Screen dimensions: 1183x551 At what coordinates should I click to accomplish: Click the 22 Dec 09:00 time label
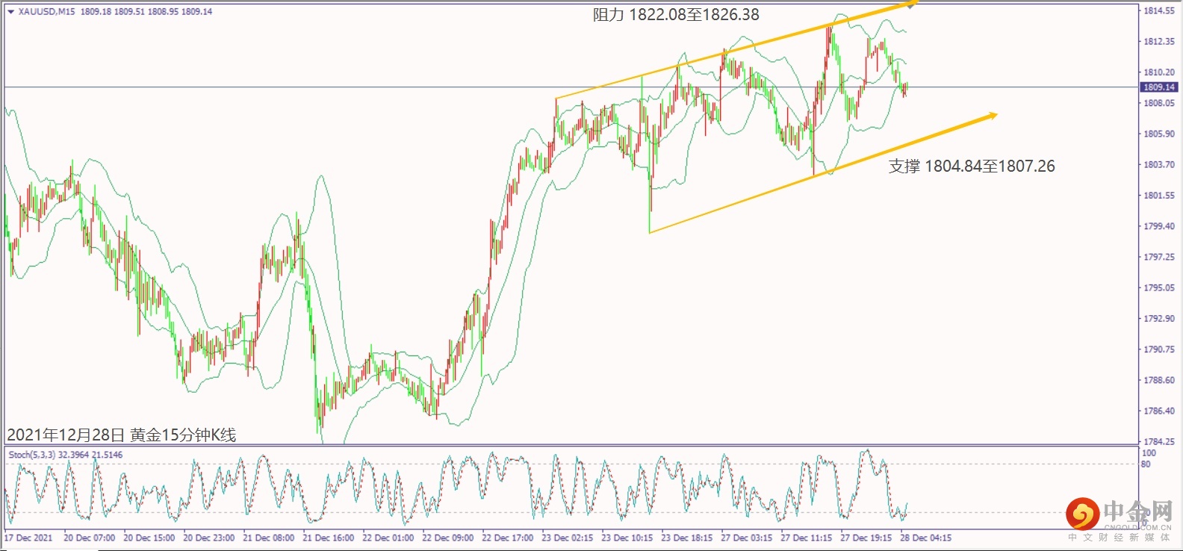coord(448,538)
